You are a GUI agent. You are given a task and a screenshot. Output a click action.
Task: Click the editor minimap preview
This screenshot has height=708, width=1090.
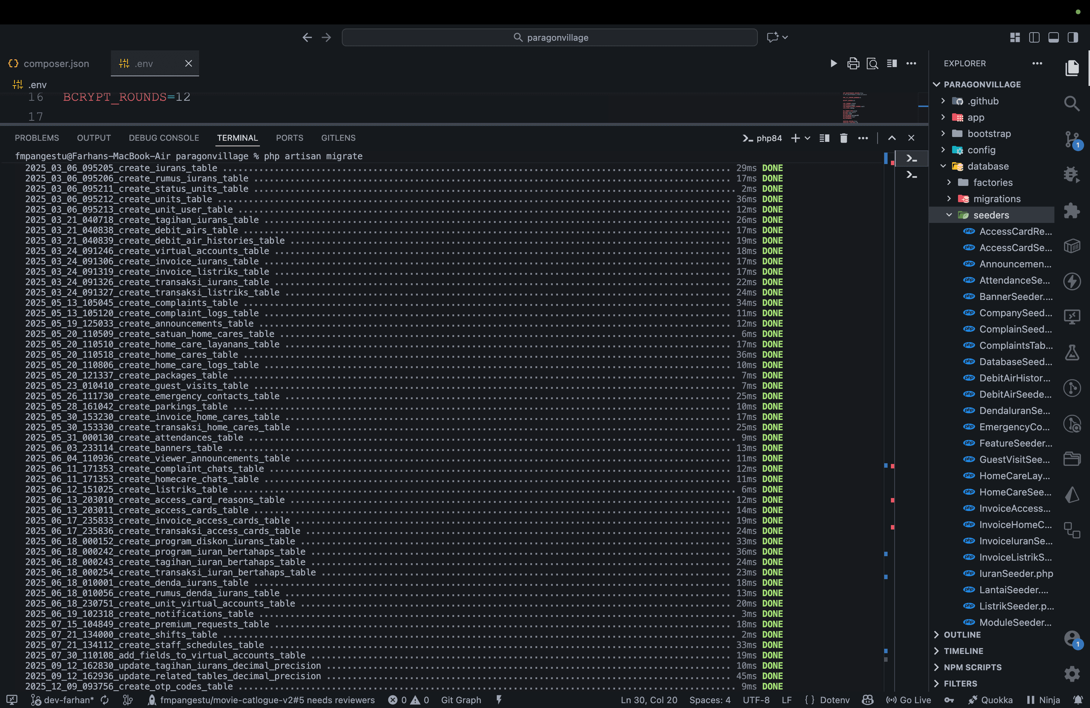854,107
